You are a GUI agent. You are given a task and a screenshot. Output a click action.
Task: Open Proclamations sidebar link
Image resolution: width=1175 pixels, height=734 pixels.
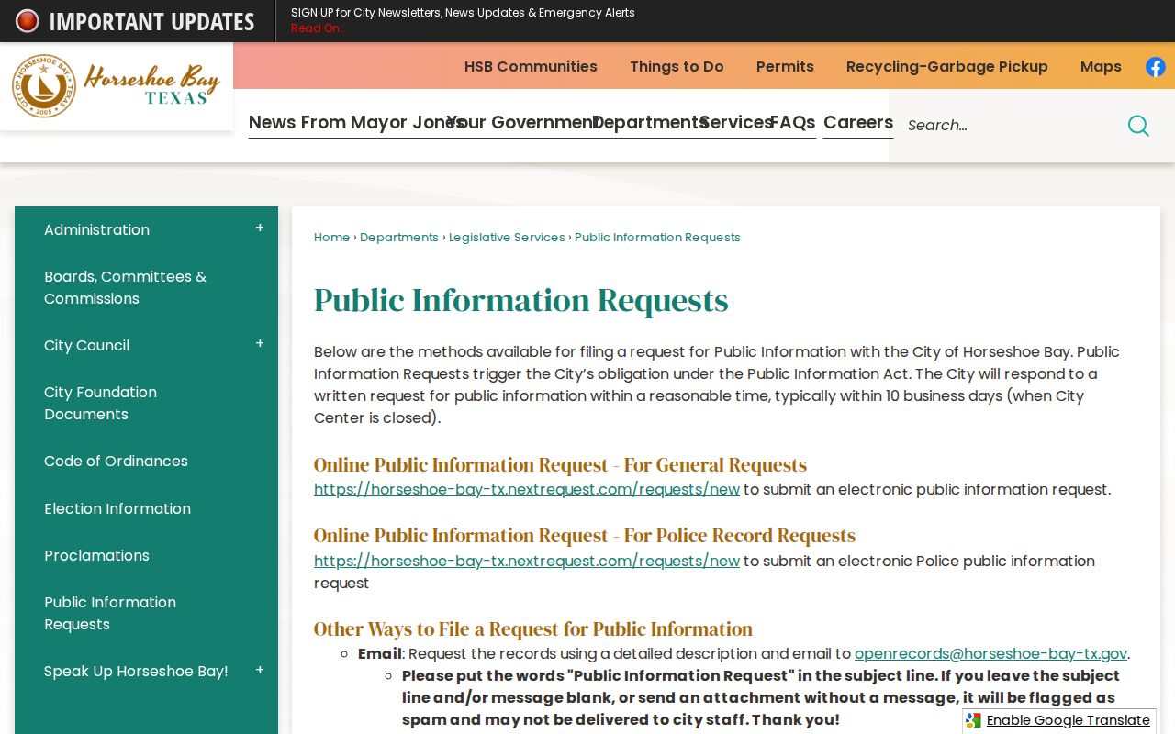point(96,556)
